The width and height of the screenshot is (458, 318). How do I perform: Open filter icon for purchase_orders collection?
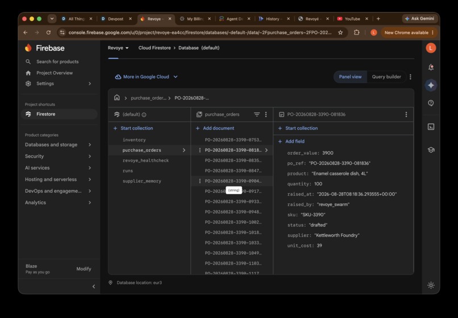257,114
